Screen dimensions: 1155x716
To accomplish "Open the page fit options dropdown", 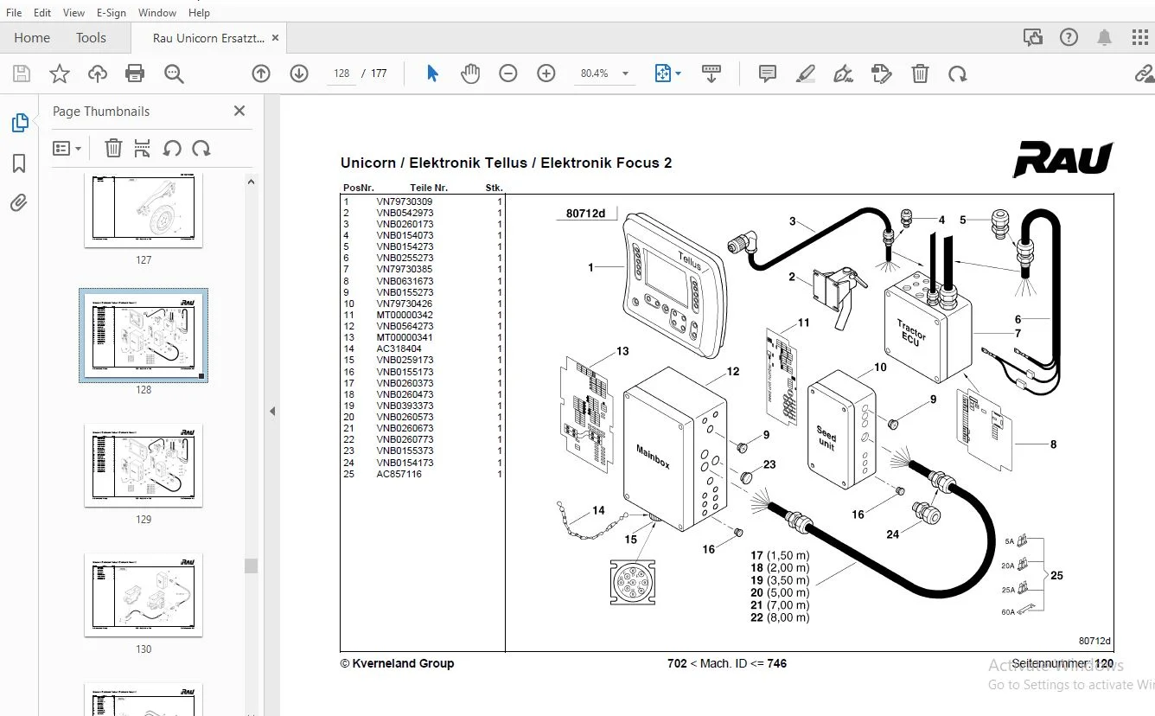I will (x=667, y=74).
